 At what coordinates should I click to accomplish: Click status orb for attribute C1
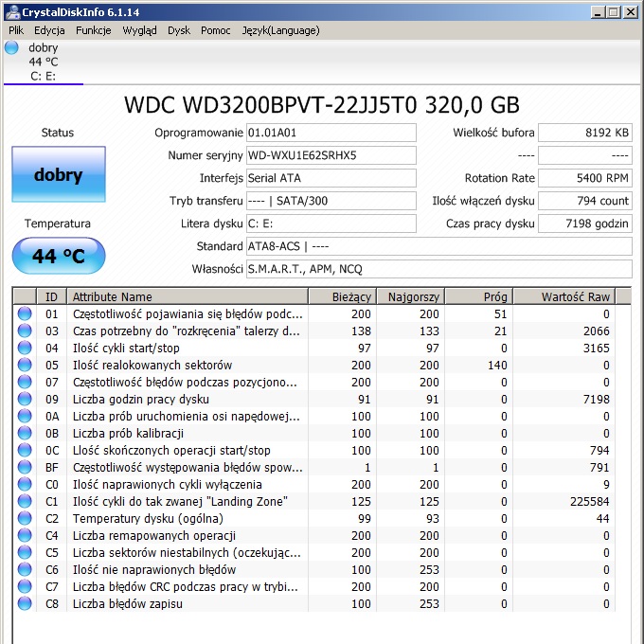(x=25, y=501)
